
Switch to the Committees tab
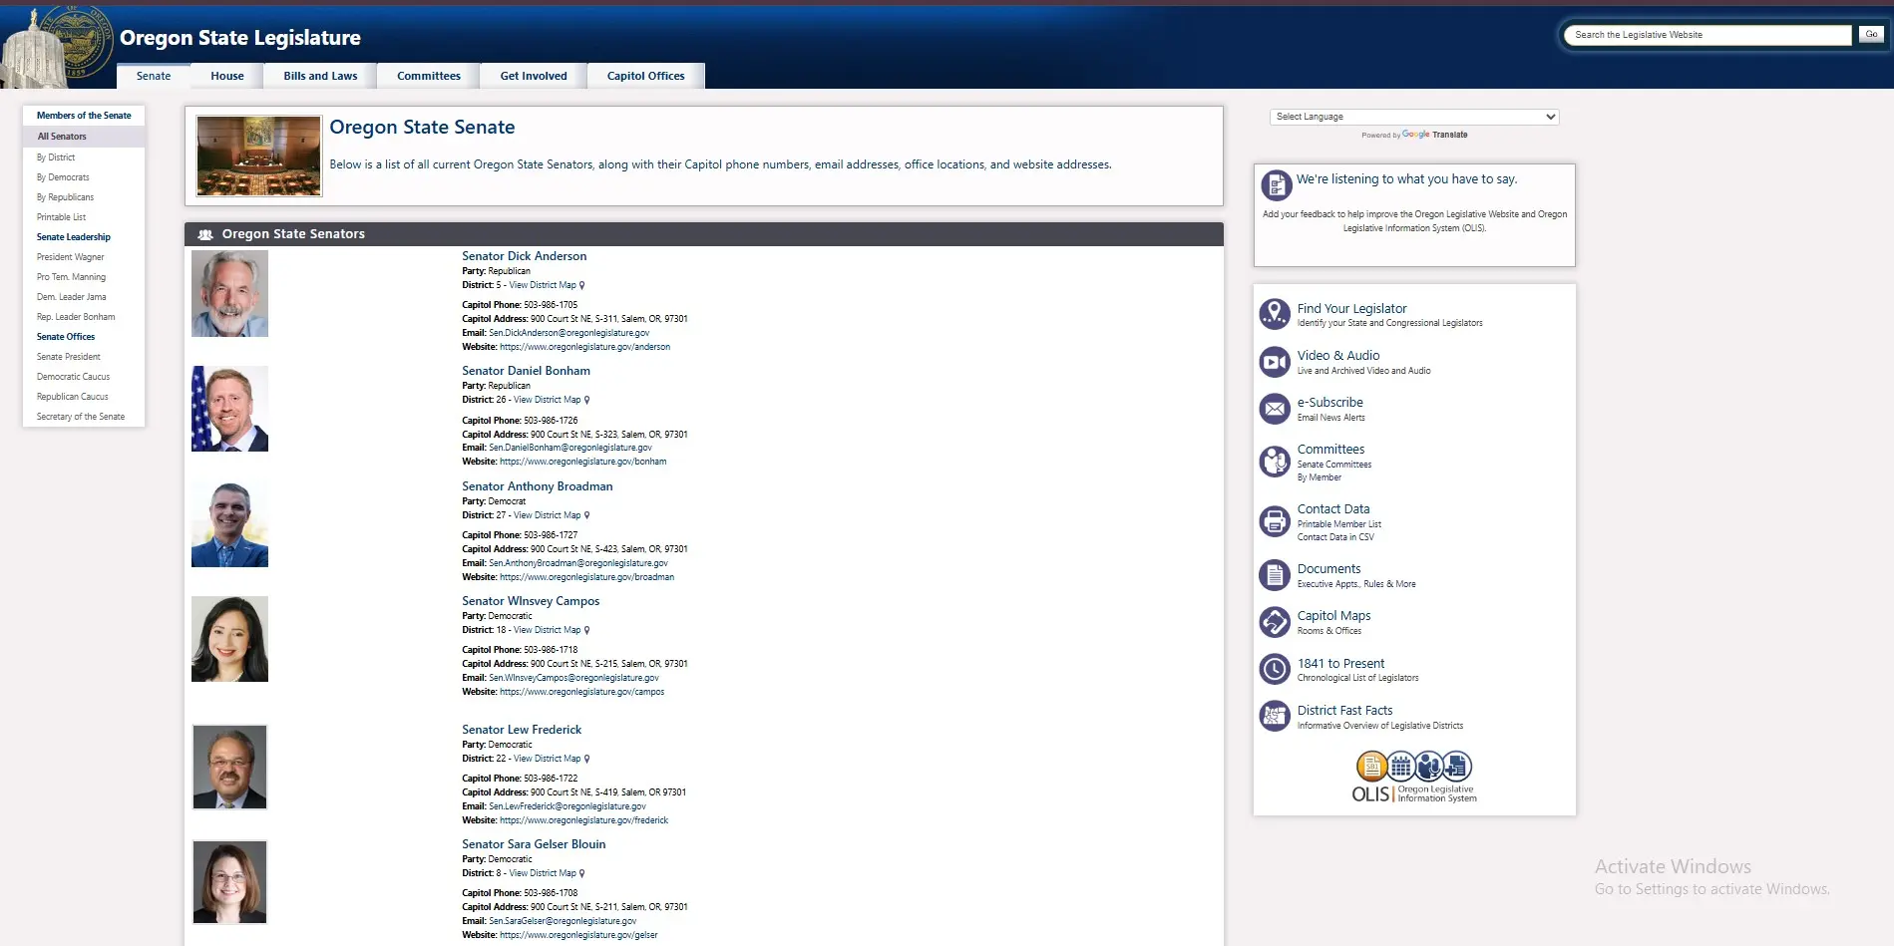tap(428, 76)
